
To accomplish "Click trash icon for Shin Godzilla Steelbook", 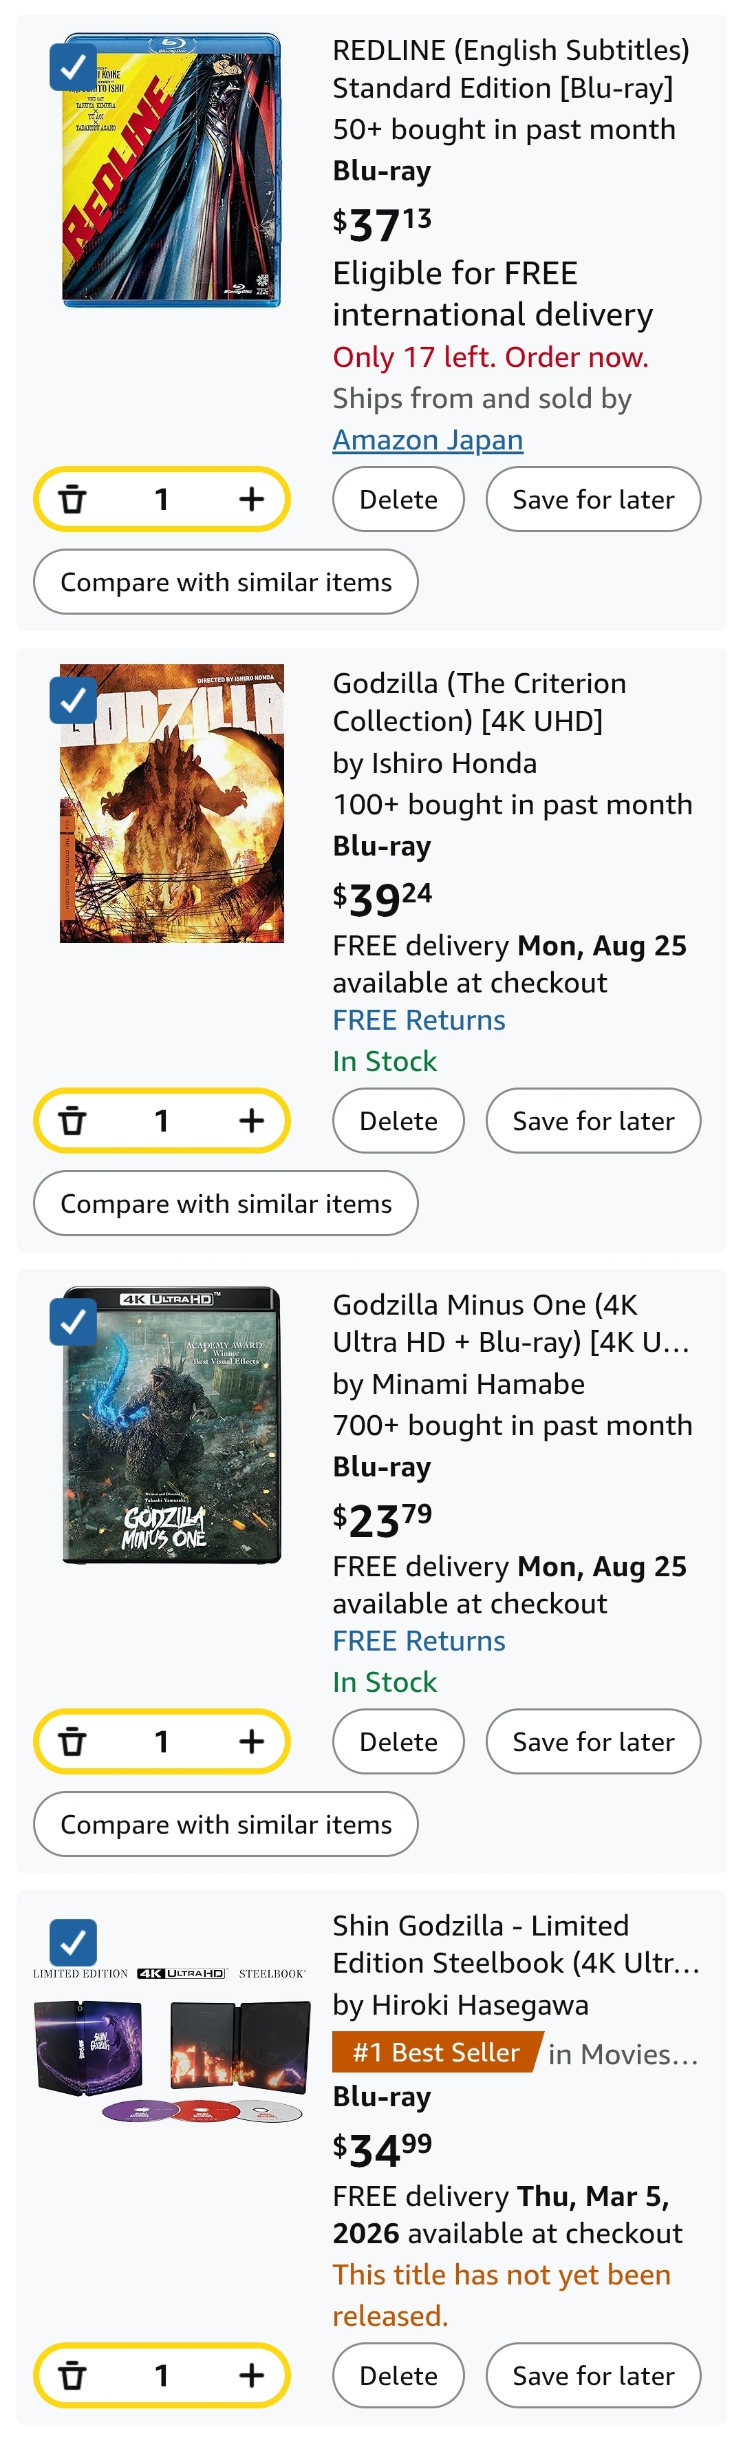I will [73, 2376].
